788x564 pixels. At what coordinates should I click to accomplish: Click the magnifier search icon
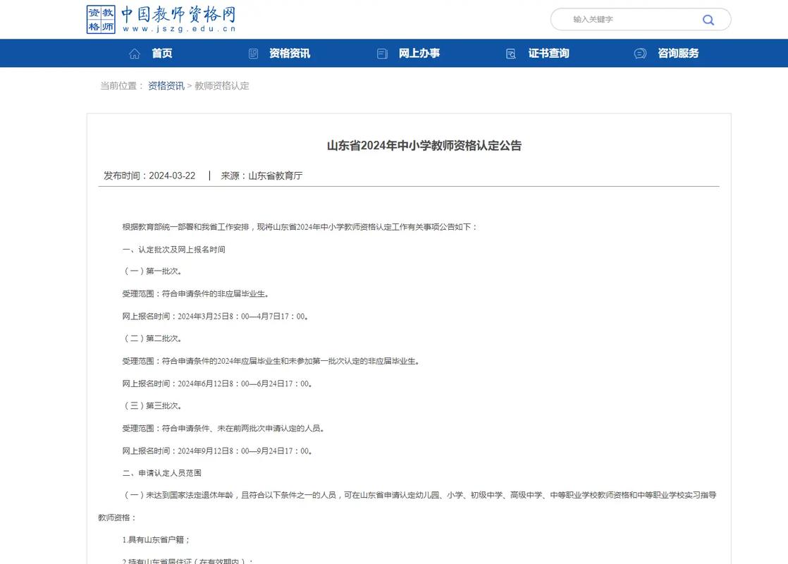tap(708, 20)
